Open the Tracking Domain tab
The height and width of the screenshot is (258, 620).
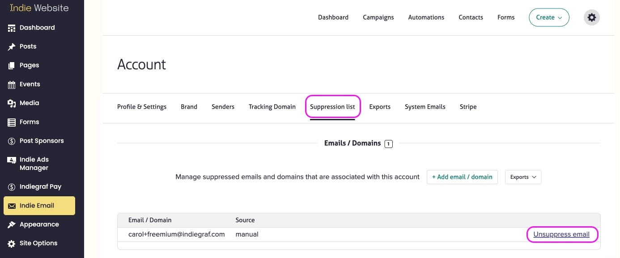(272, 107)
